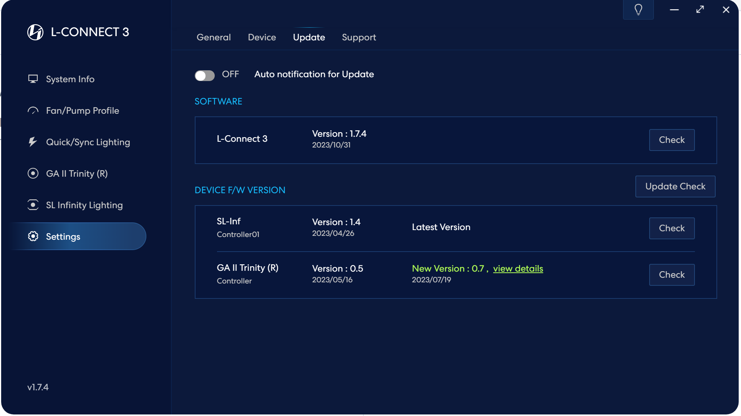Enable auto notification for Update toggle
The width and height of the screenshot is (741, 416).
coord(204,75)
